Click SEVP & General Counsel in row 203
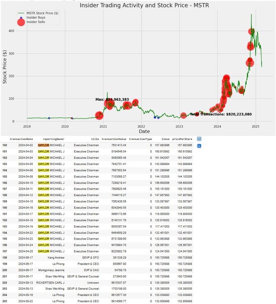Screen dimensions: 276x304 click(83, 289)
